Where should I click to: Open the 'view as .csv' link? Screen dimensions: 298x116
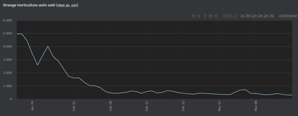(x=67, y=5)
